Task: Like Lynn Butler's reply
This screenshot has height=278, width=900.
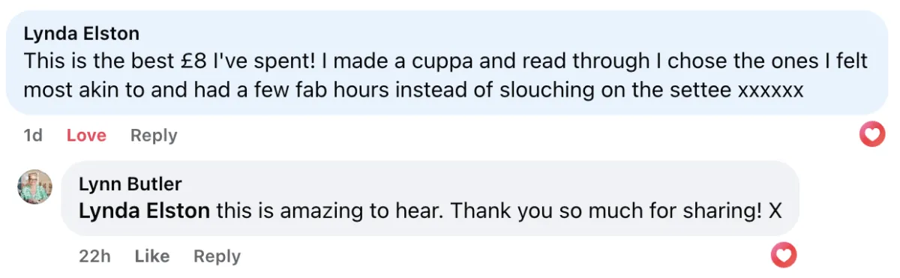Action: click(x=152, y=256)
